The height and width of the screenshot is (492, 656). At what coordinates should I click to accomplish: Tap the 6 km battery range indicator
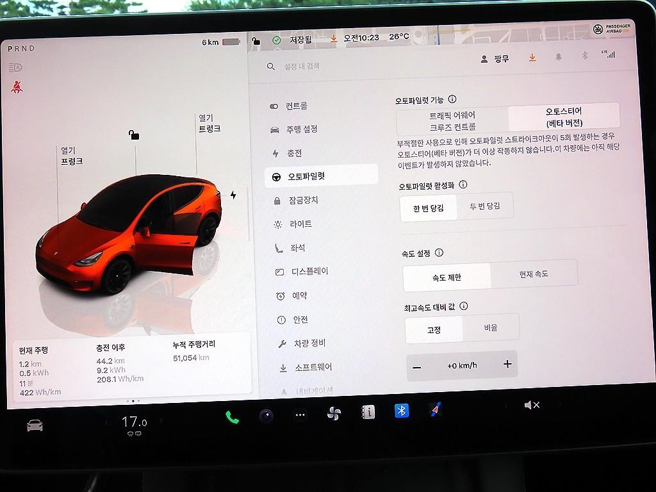(220, 42)
